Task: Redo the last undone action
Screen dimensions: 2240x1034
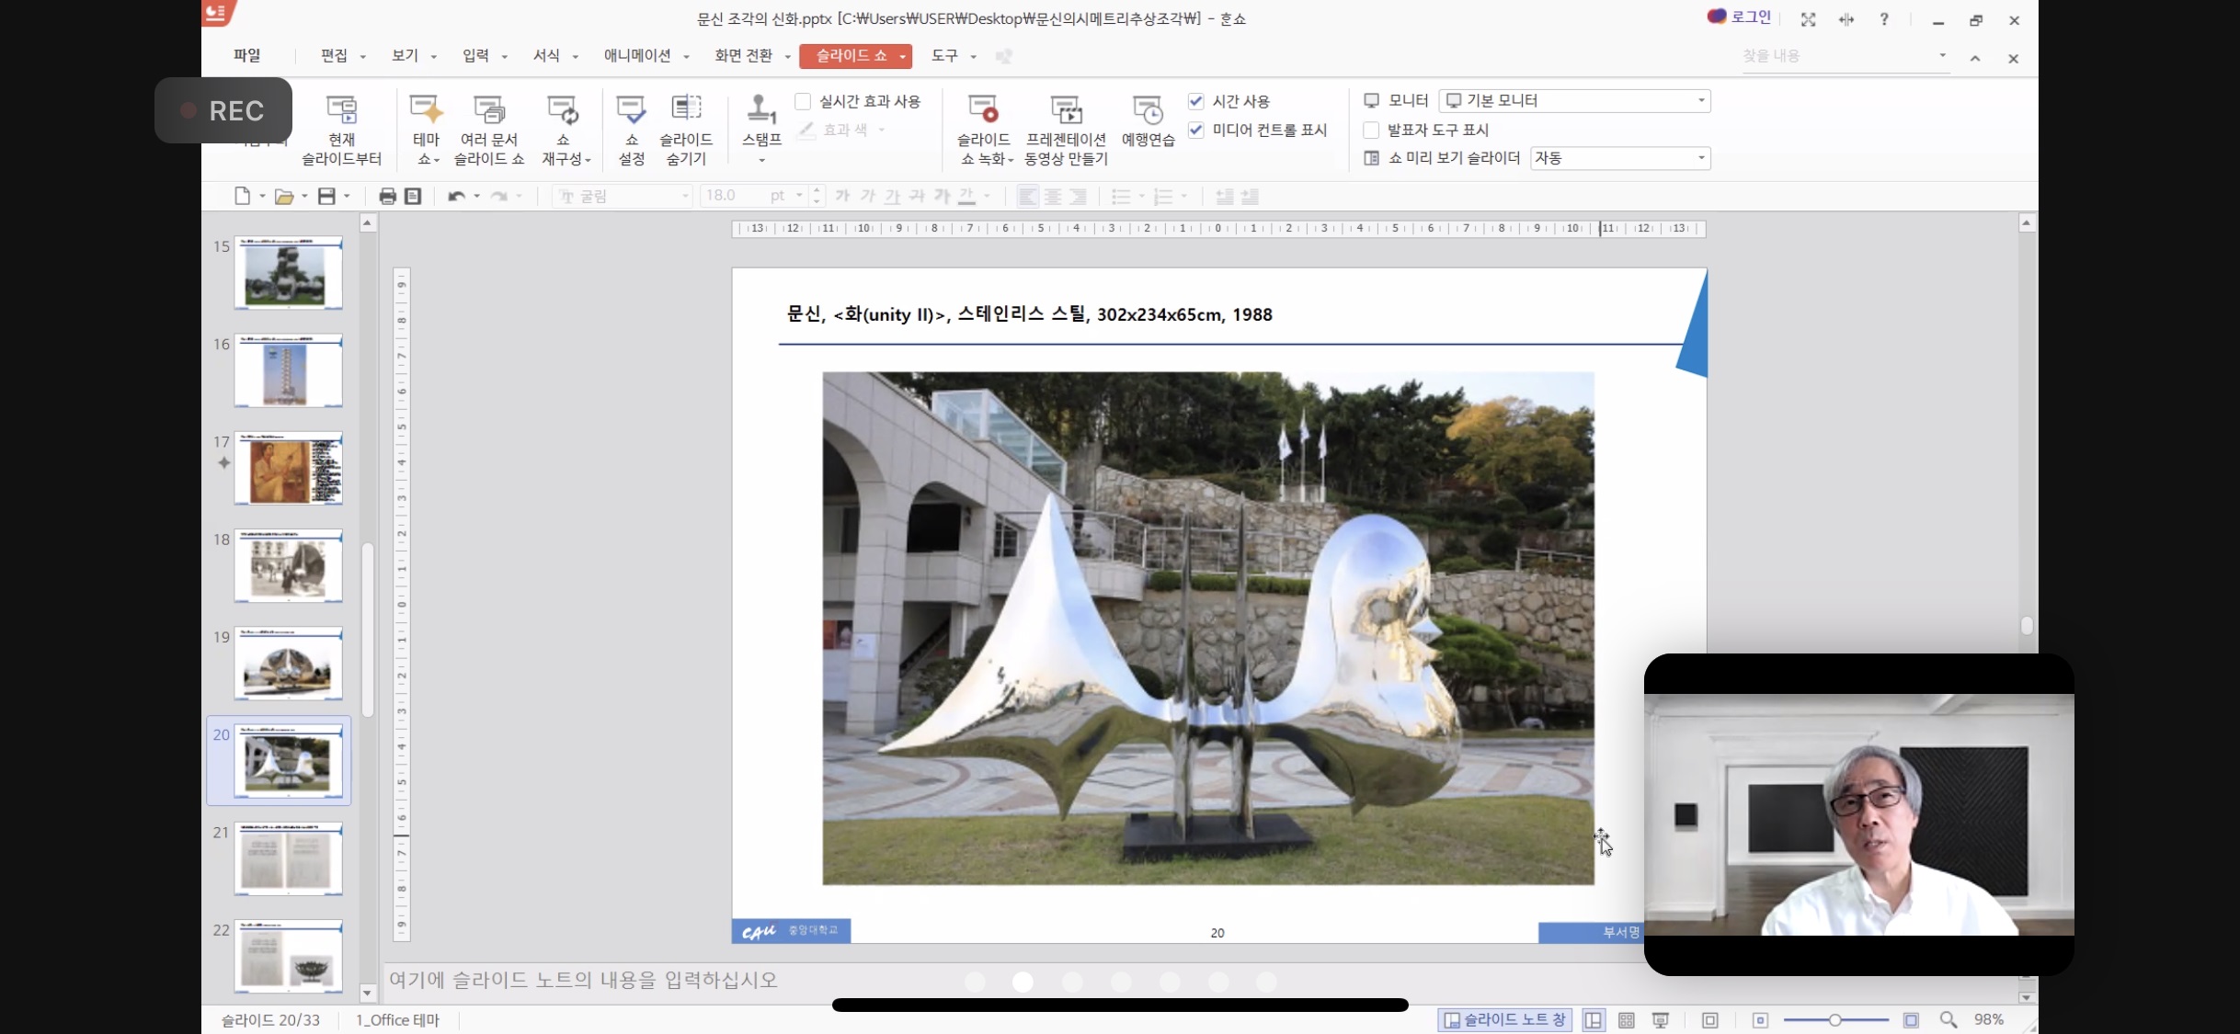Action: pyautogui.click(x=499, y=196)
